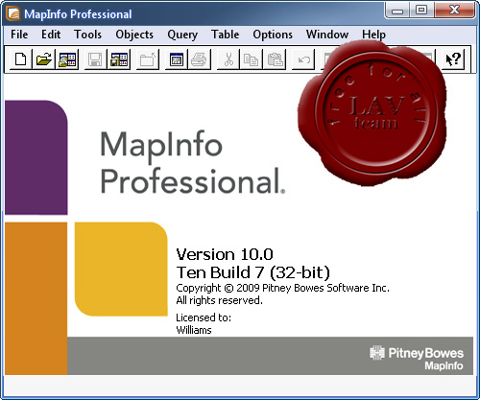Screen dimensions: 480x400
Task: Click the 'Version 10.0' text
Action: pyautogui.click(x=225, y=254)
